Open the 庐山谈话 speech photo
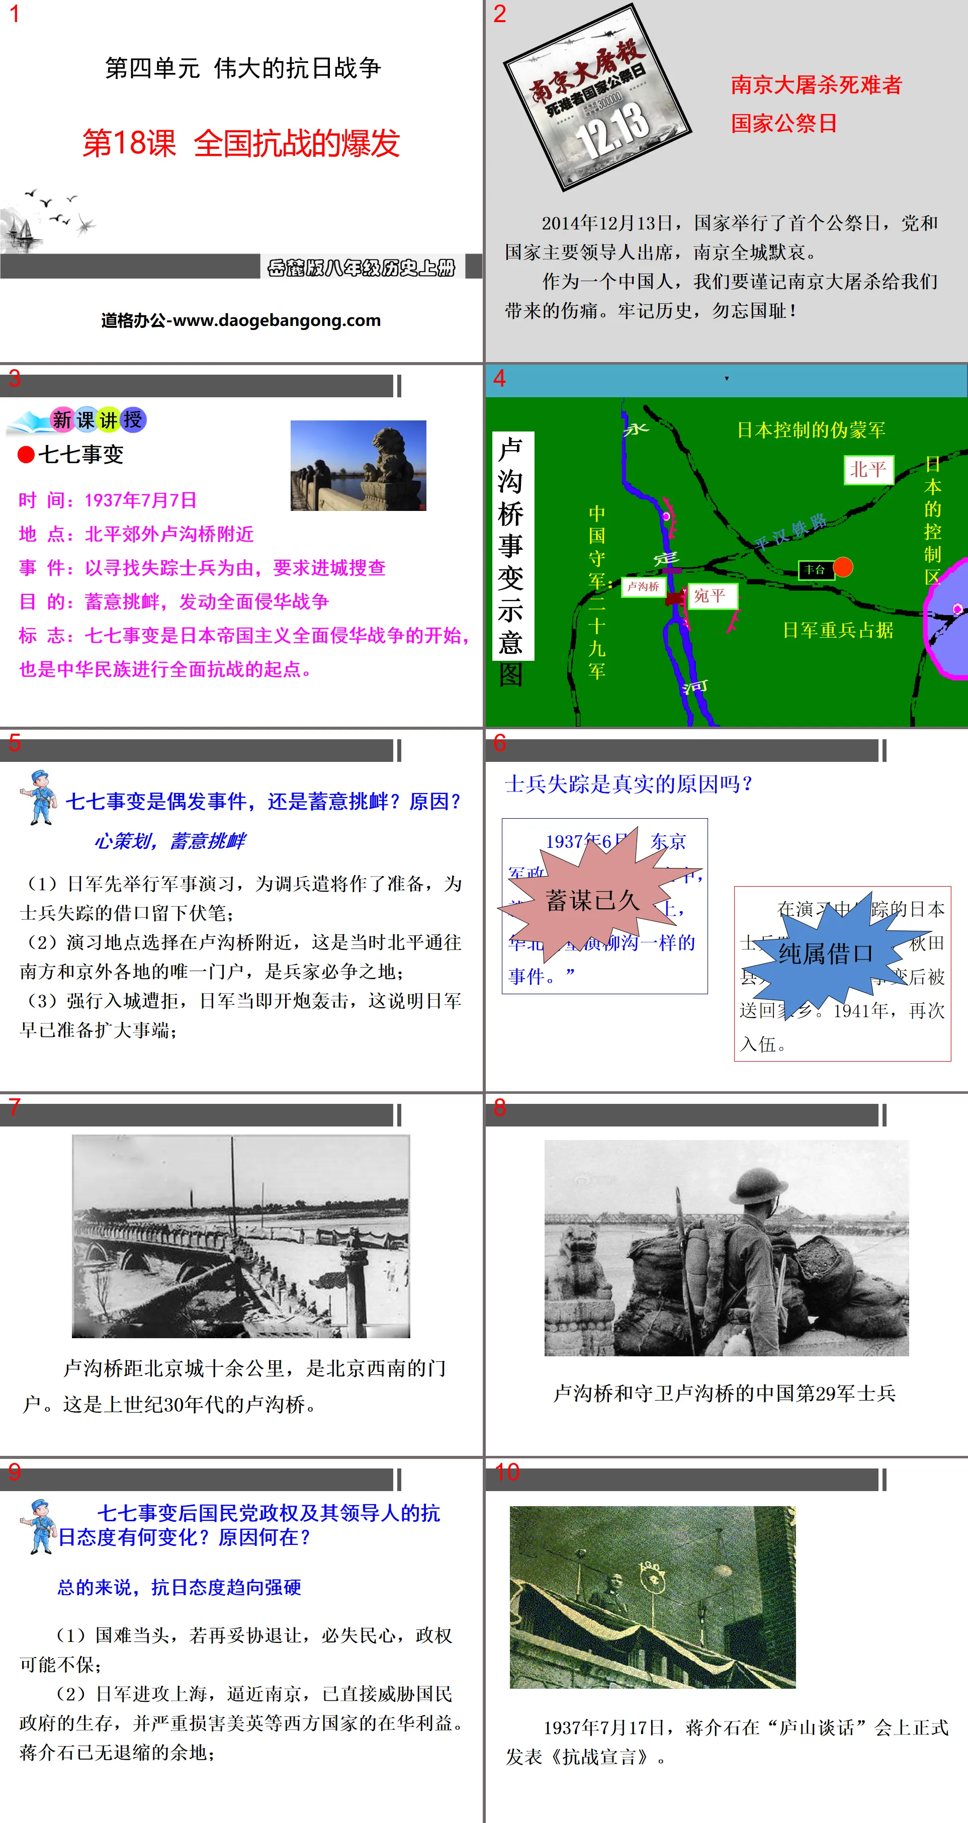The image size is (968, 1823). pyautogui.click(x=652, y=1597)
